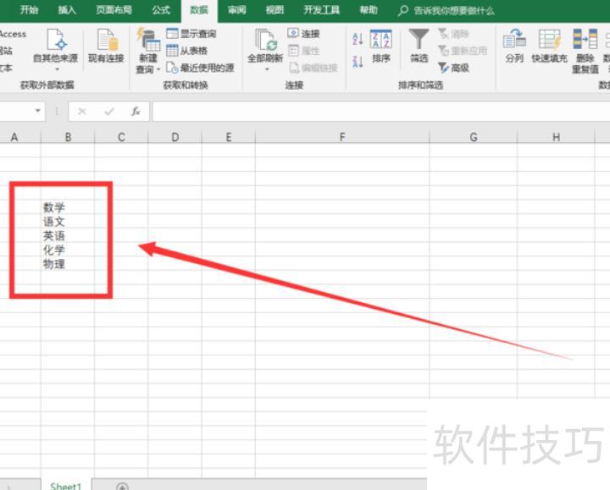Click the 分列 text-to-columns icon
Image resolution: width=610 pixels, height=490 pixels.
(x=514, y=46)
